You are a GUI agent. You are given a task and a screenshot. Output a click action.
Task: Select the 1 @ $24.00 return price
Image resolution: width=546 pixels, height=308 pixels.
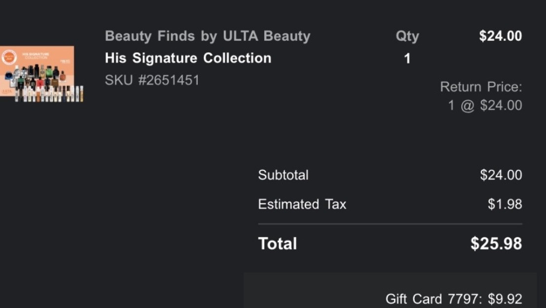pyautogui.click(x=484, y=105)
